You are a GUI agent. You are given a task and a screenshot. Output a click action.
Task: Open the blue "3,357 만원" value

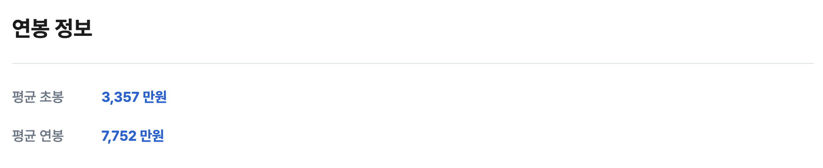pyautogui.click(x=134, y=97)
